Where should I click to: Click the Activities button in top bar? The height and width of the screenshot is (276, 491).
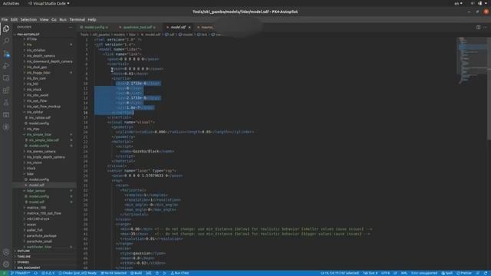[11, 3]
